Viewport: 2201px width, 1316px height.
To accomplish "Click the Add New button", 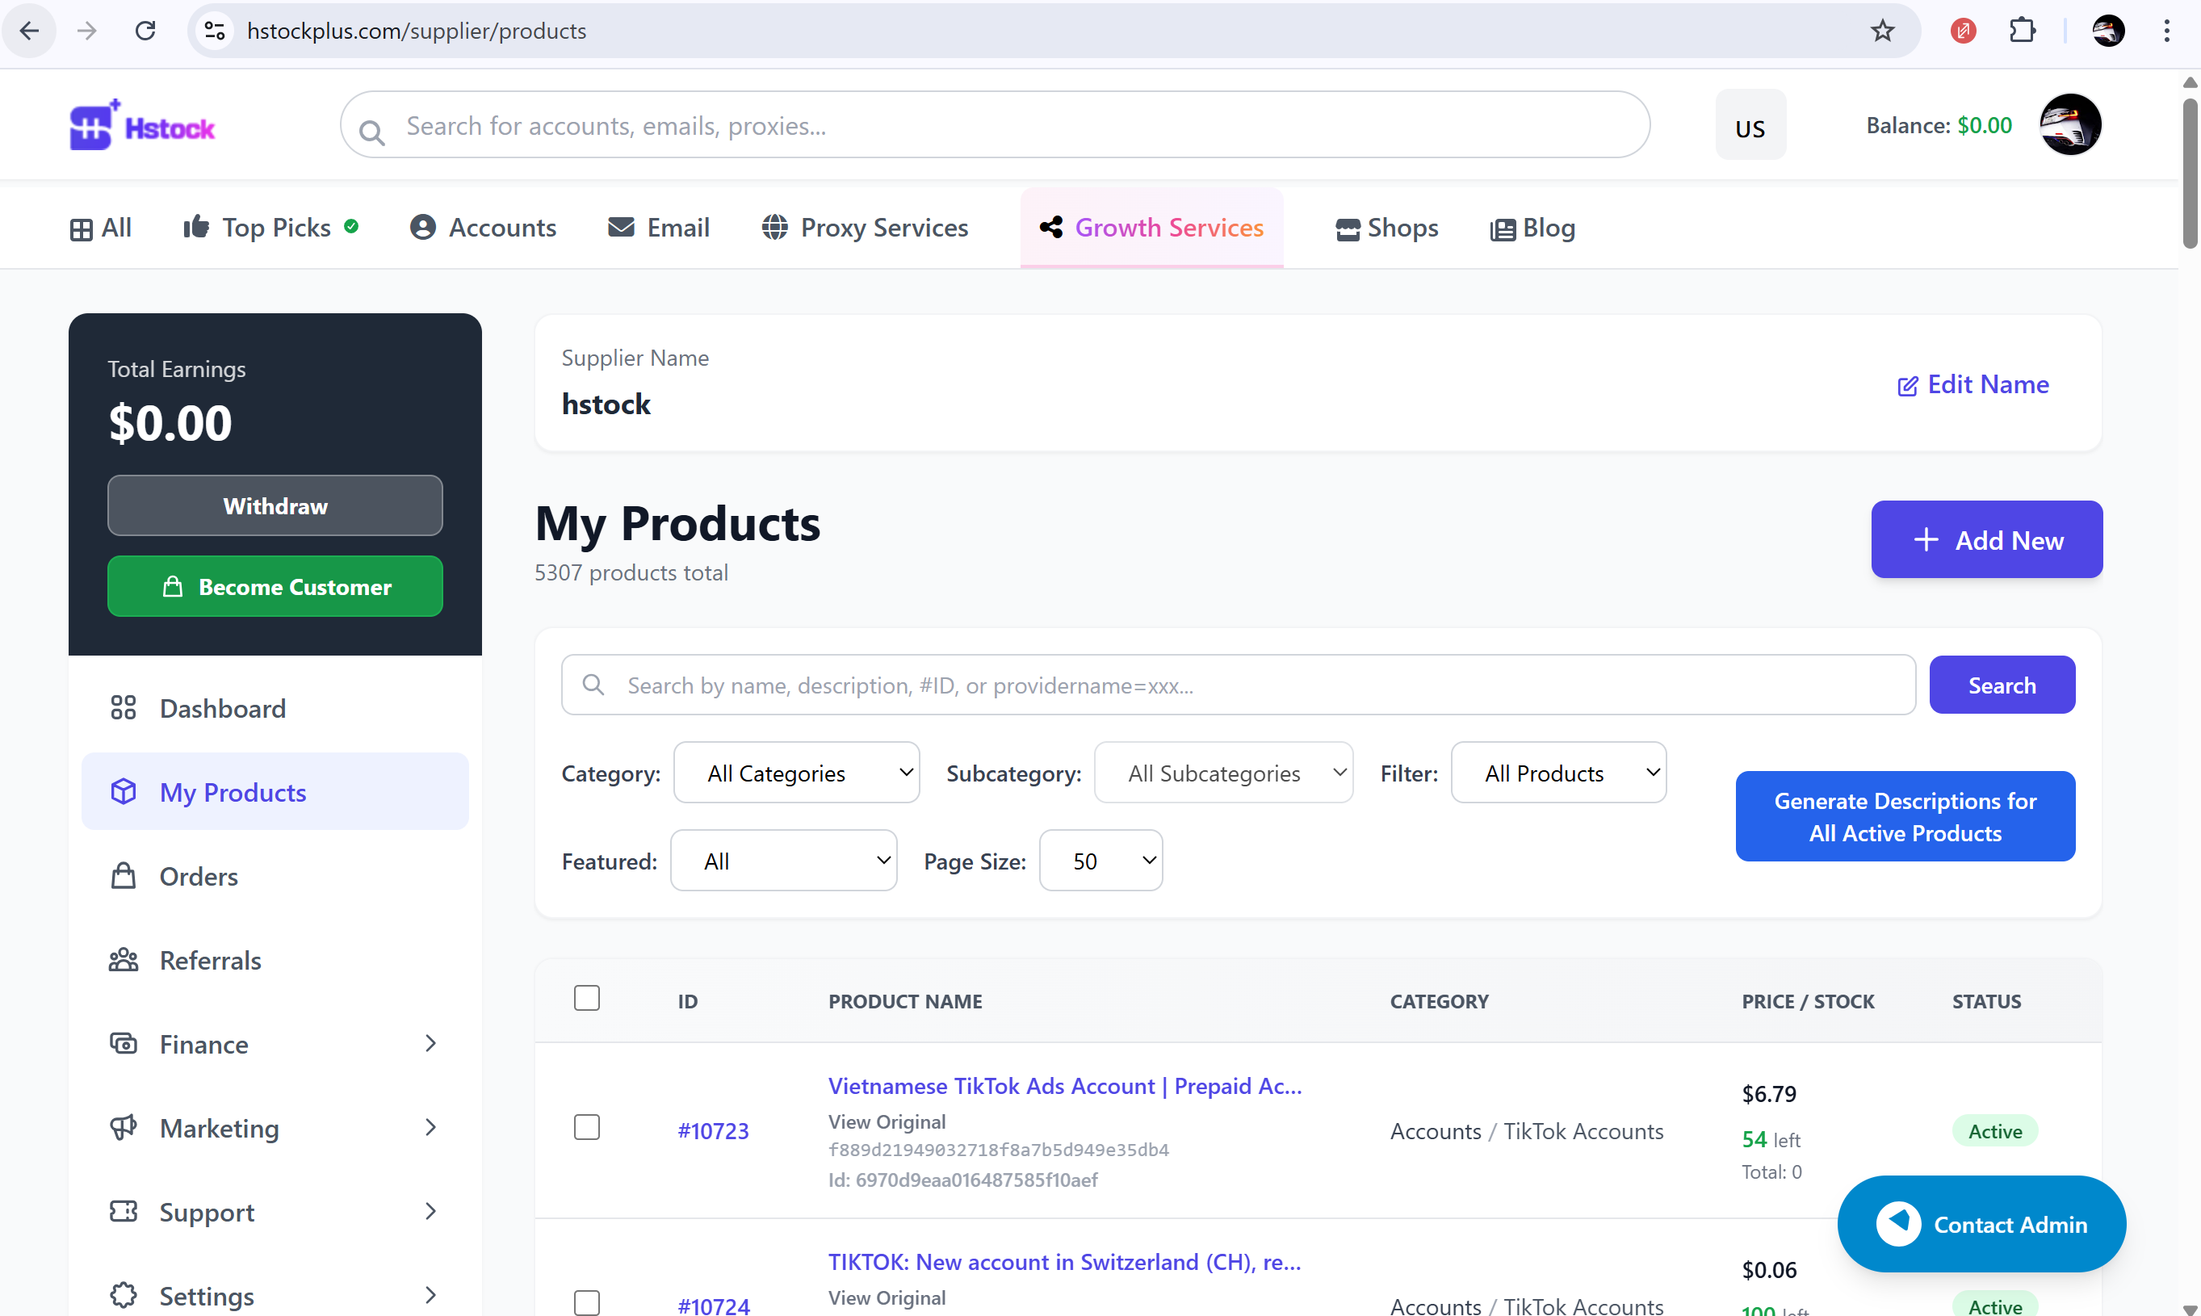I will 1986,539.
